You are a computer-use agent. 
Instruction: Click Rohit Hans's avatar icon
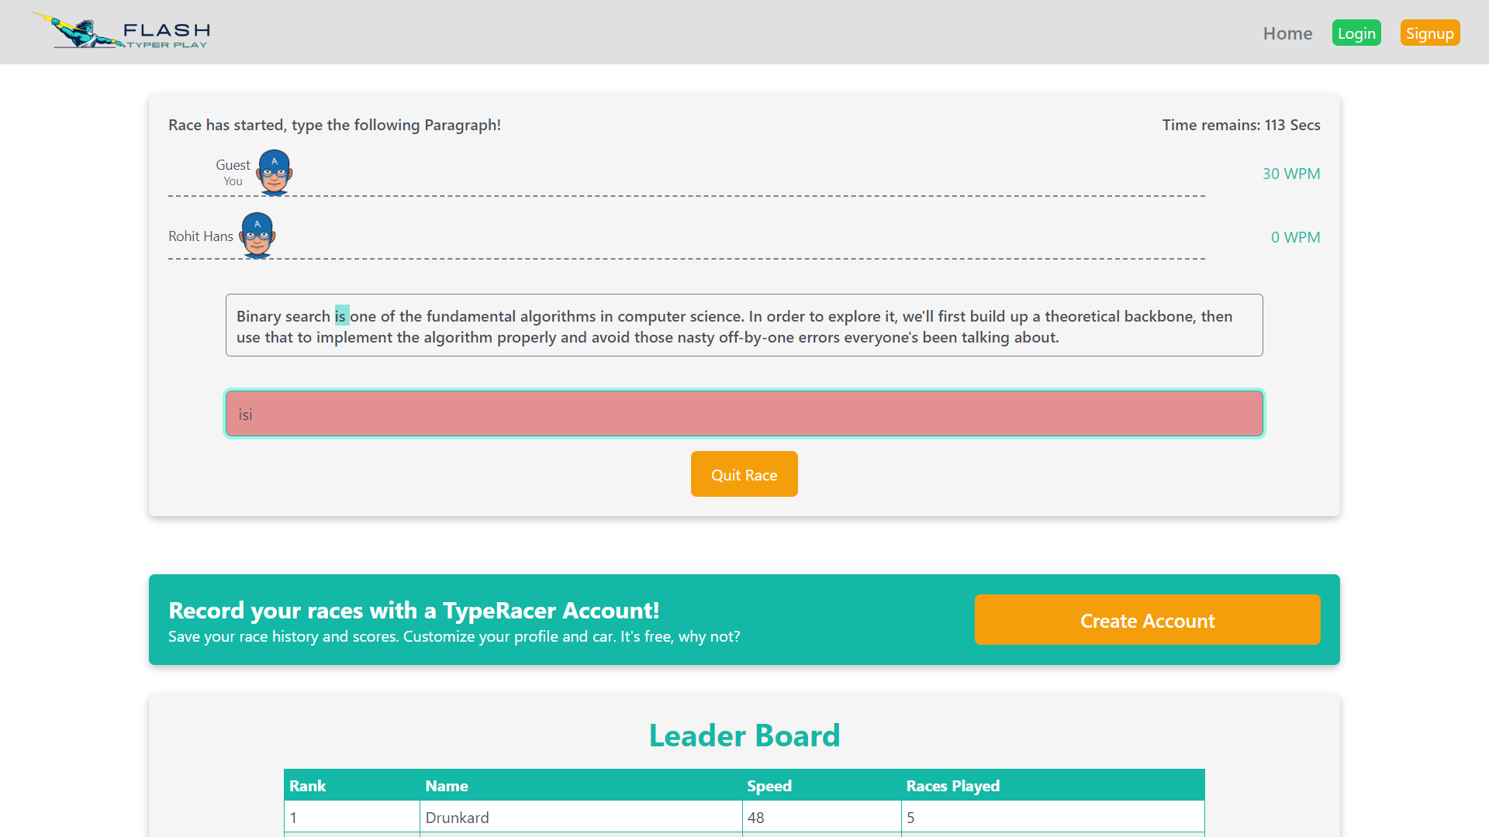257,235
